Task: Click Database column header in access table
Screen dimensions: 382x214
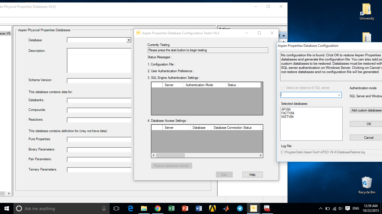Action: 201,128
